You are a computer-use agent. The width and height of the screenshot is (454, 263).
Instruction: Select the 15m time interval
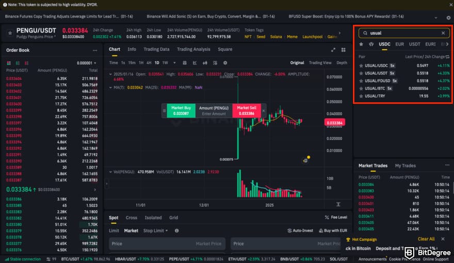click(132, 63)
